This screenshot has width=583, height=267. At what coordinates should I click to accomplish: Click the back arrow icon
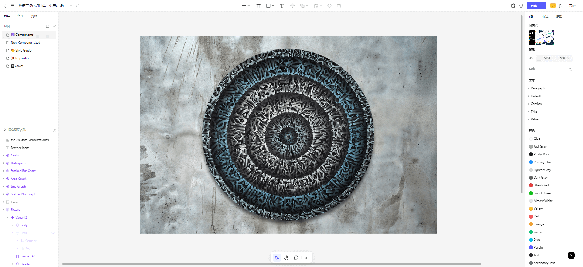[x=5, y=5]
